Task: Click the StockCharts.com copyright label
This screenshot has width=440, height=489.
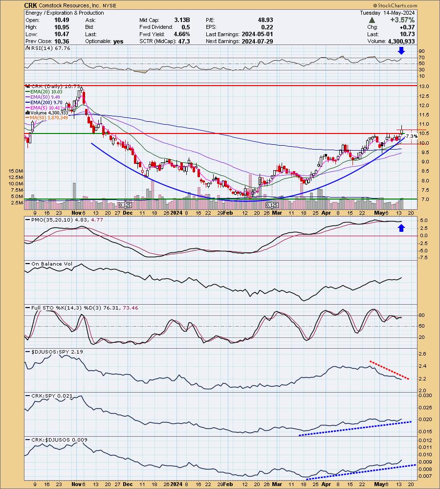Action: (x=395, y=5)
